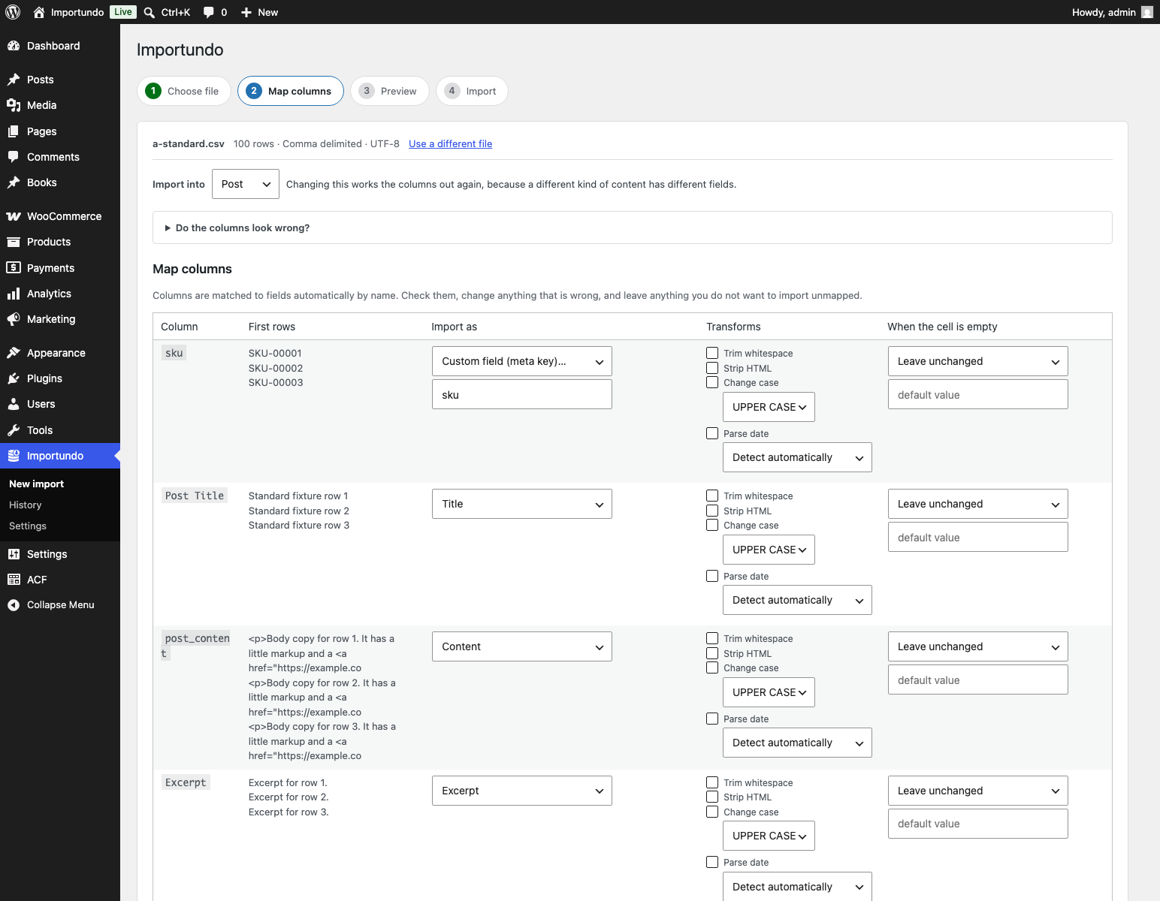Click the Appearance paintbrush icon
Image resolution: width=1160 pixels, height=901 pixels.
[14, 353]
